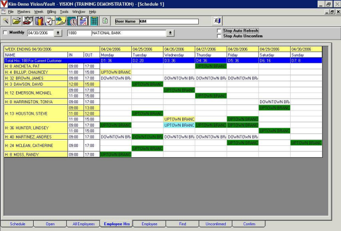
Task: Open the date dropdown next to 04/30/2006
Action: (x=58, y=33)
